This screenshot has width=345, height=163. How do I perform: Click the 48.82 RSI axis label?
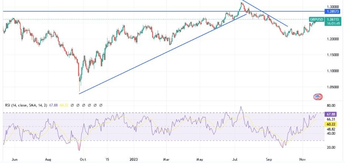(x=331, y=130)
